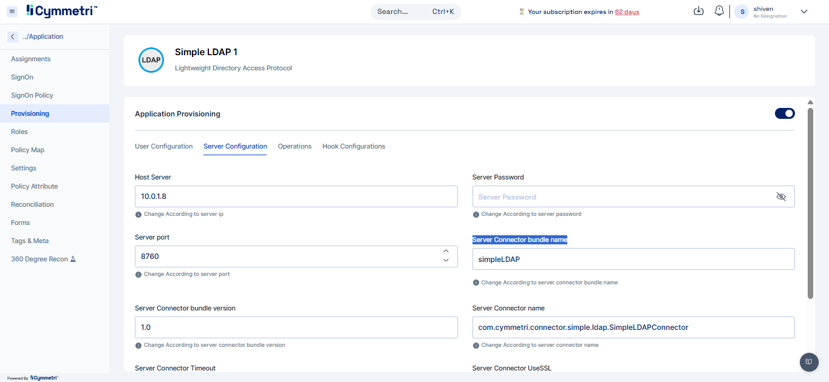Click info icon under bundle name field

coord(476,283)
